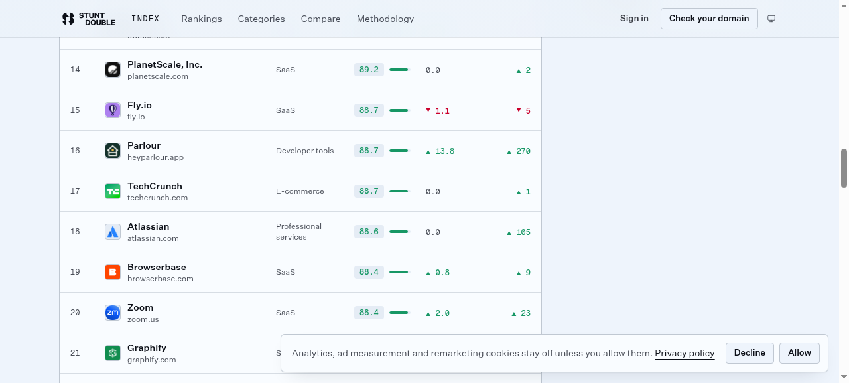Click the Zoom score progress bar
Viewport: 849px width, 383px height.
pos(399,313)
